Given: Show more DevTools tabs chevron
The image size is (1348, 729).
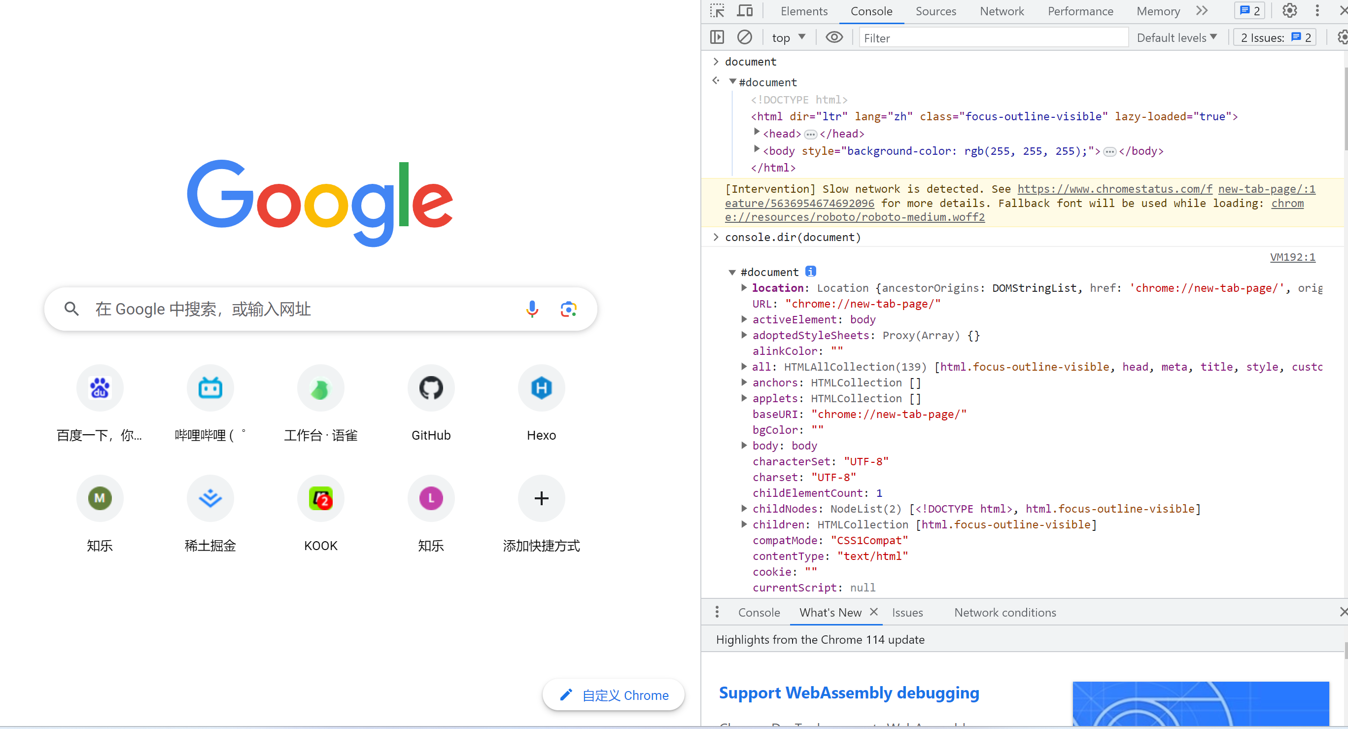Looking at the screenshot, I should click(1202, 11).
